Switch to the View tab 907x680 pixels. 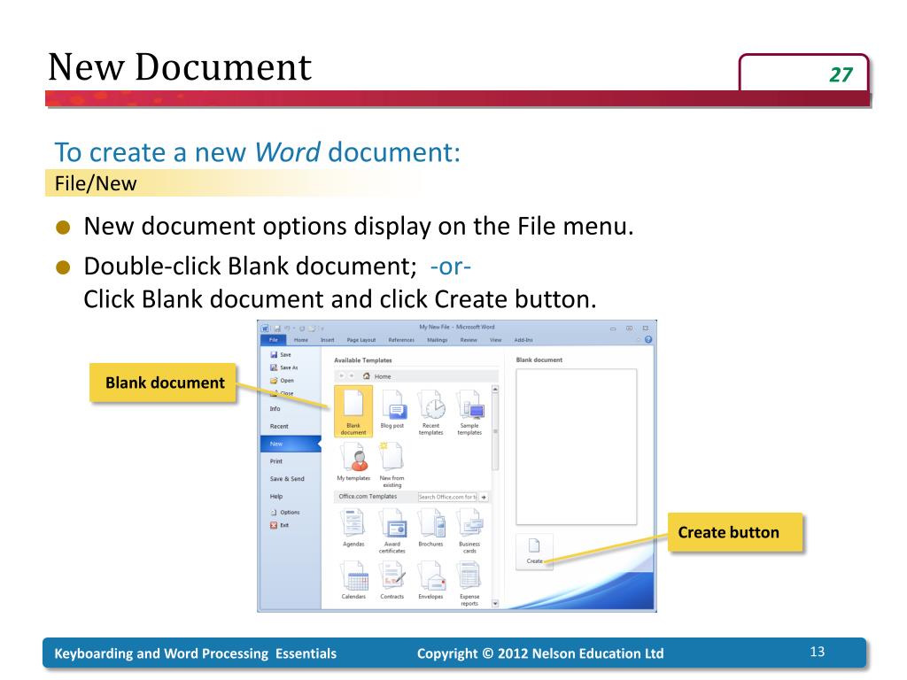click(496, 340)
